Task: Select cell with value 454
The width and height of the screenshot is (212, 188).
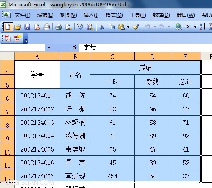Action: (112, 176)
